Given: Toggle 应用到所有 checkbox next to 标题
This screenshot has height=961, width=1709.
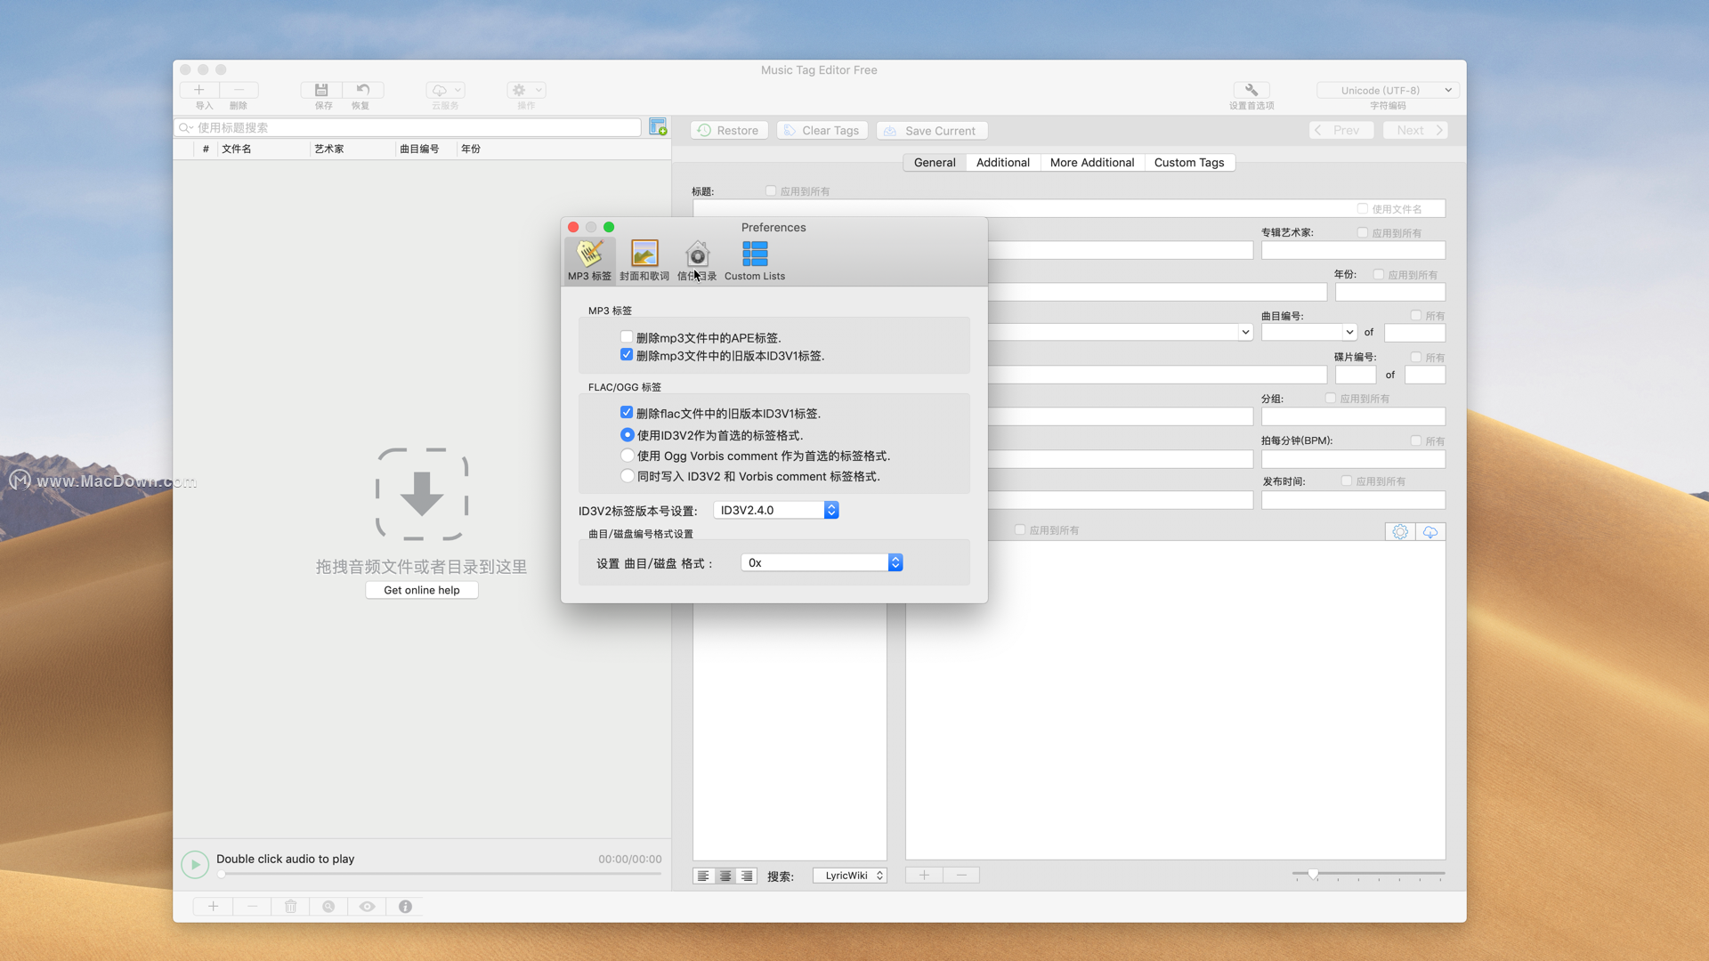Looking at the screenshot, I should (x=771, y=190).
